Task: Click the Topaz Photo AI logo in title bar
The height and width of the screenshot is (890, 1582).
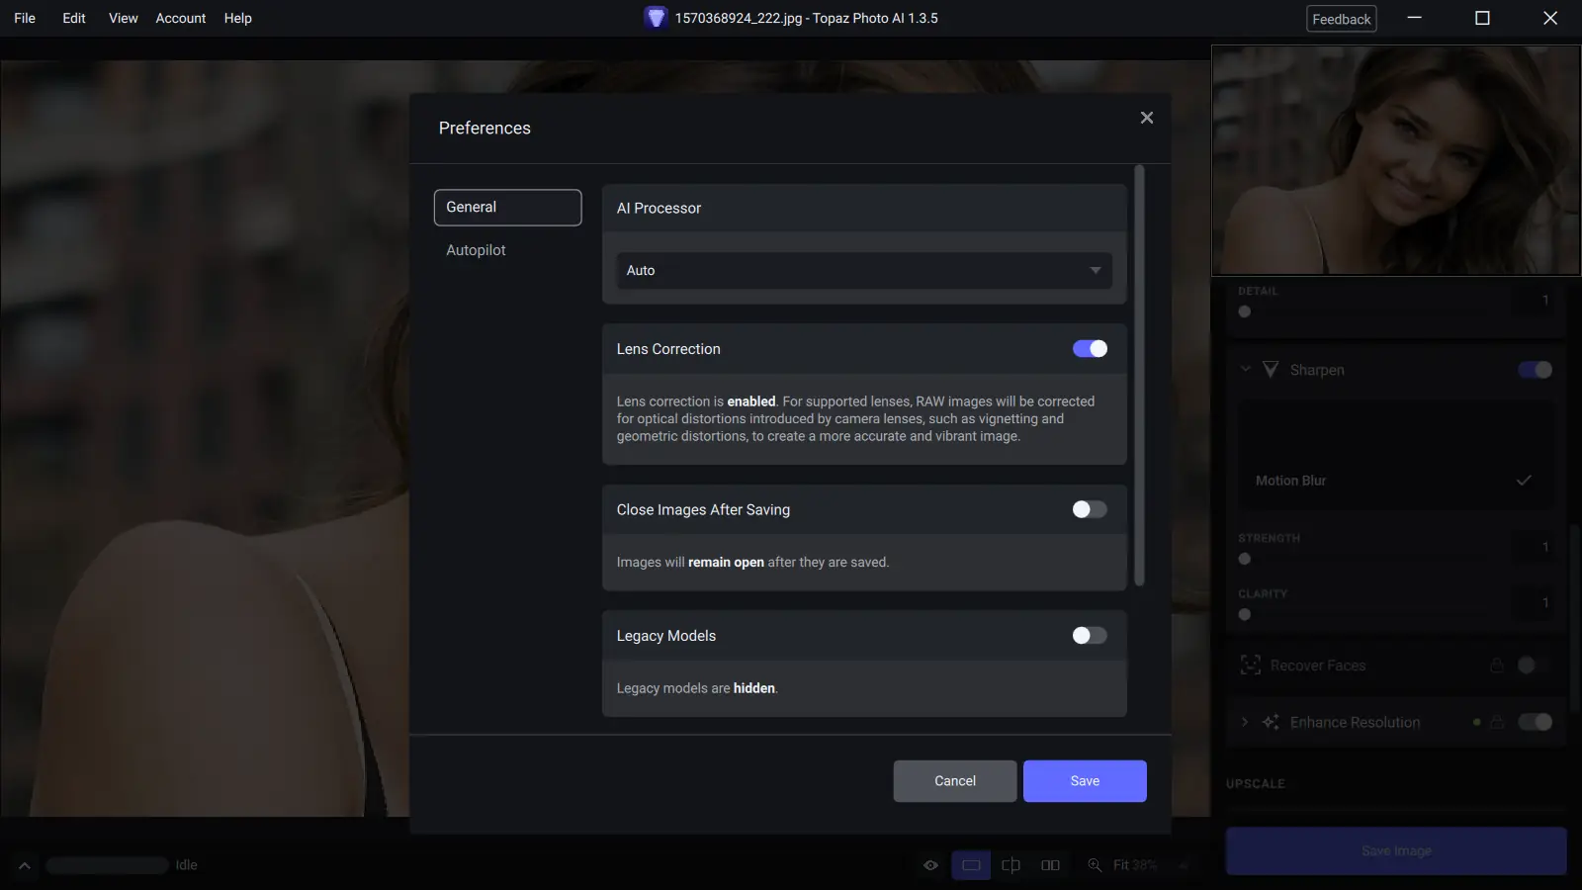Action: point(655,18)
